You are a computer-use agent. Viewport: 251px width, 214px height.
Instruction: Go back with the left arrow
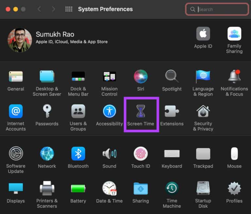[39, 9]
